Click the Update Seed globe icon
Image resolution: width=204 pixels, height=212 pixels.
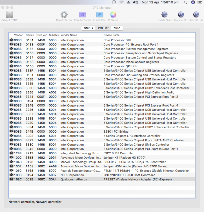coord(164,15)
